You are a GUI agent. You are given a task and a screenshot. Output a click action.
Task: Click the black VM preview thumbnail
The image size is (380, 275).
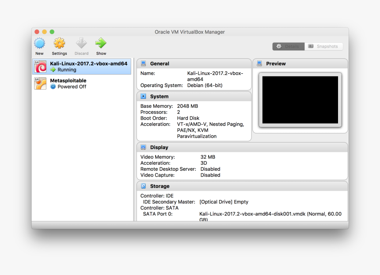300,100
